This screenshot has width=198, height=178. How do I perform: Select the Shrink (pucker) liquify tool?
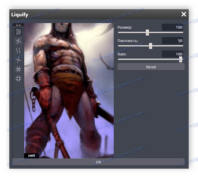[18, 41]
